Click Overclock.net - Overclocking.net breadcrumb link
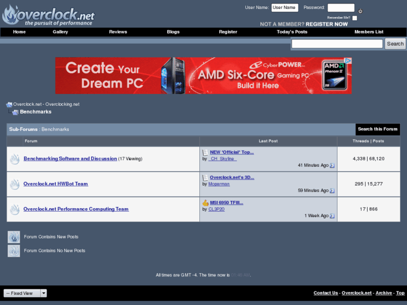The image size is (407, 305). pos(46,104)
